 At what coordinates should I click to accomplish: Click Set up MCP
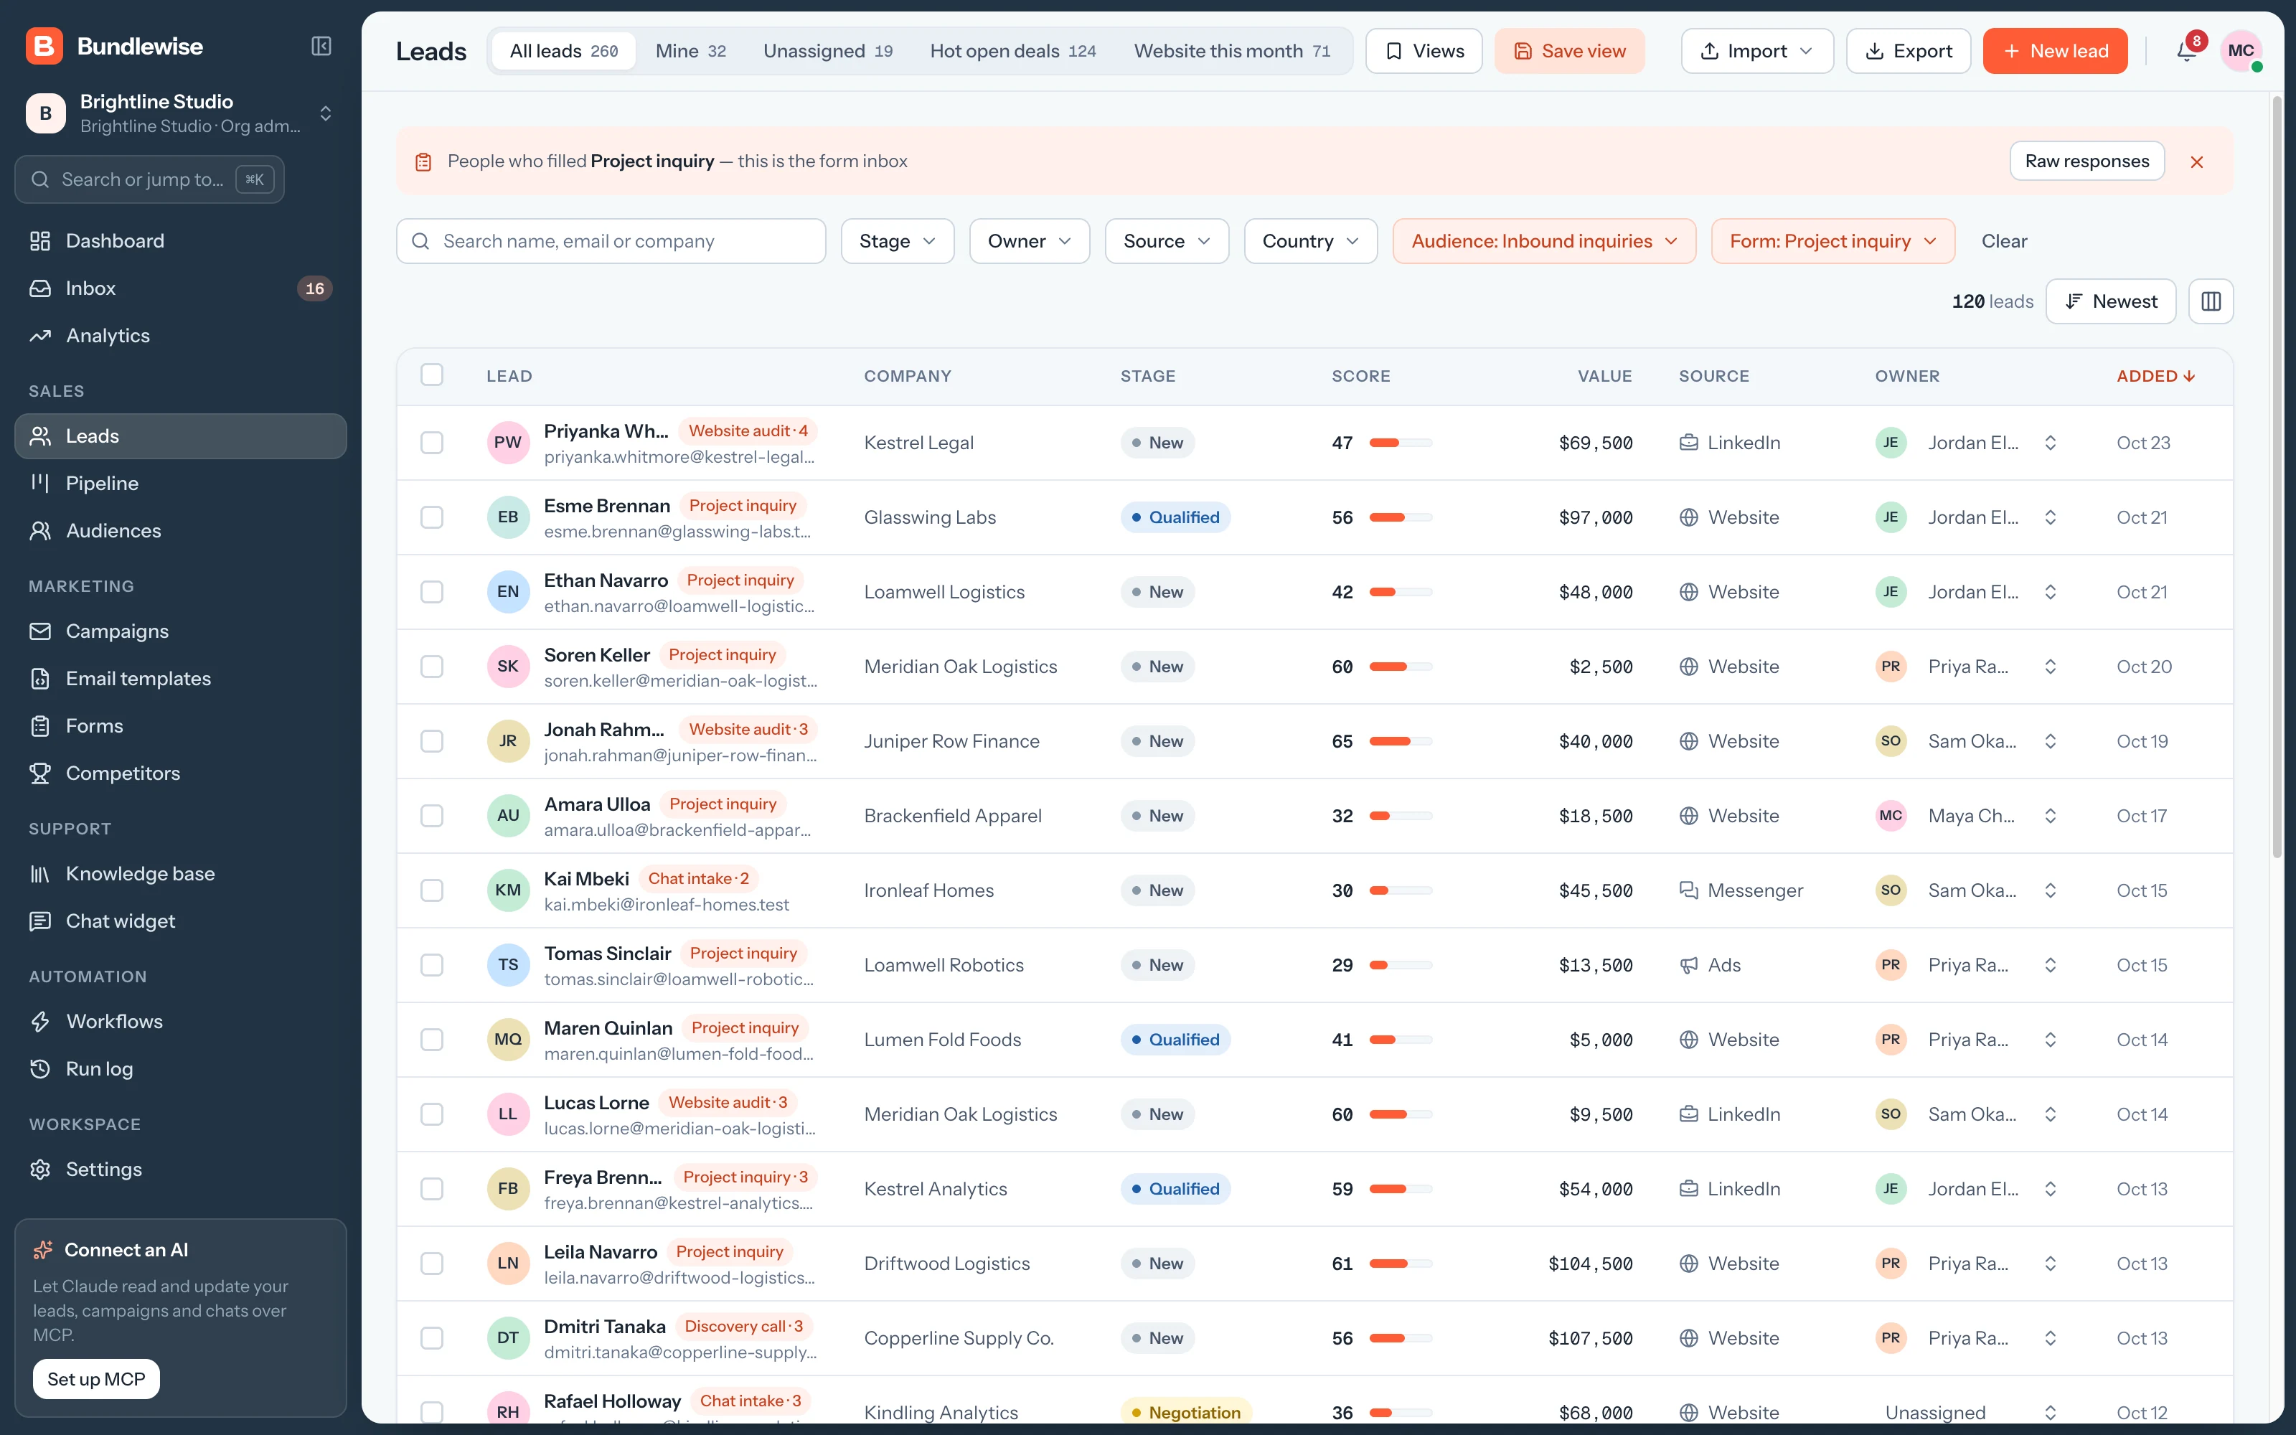click(97, 1379)
